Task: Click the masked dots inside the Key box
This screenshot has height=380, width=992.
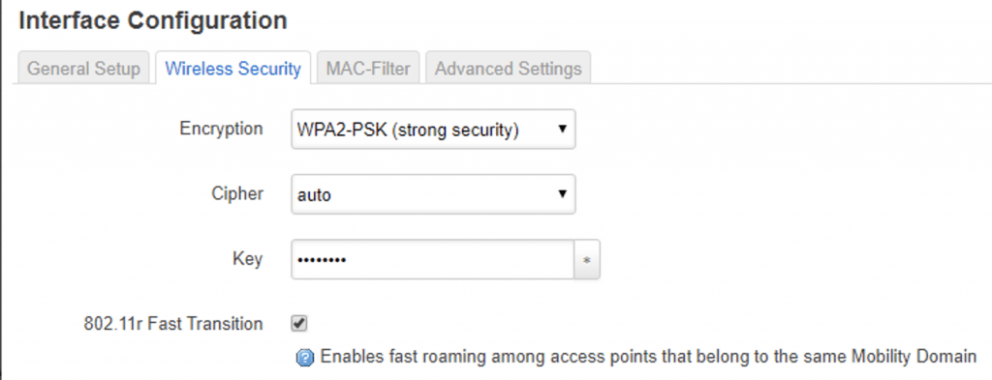Action: coord(322,260)
